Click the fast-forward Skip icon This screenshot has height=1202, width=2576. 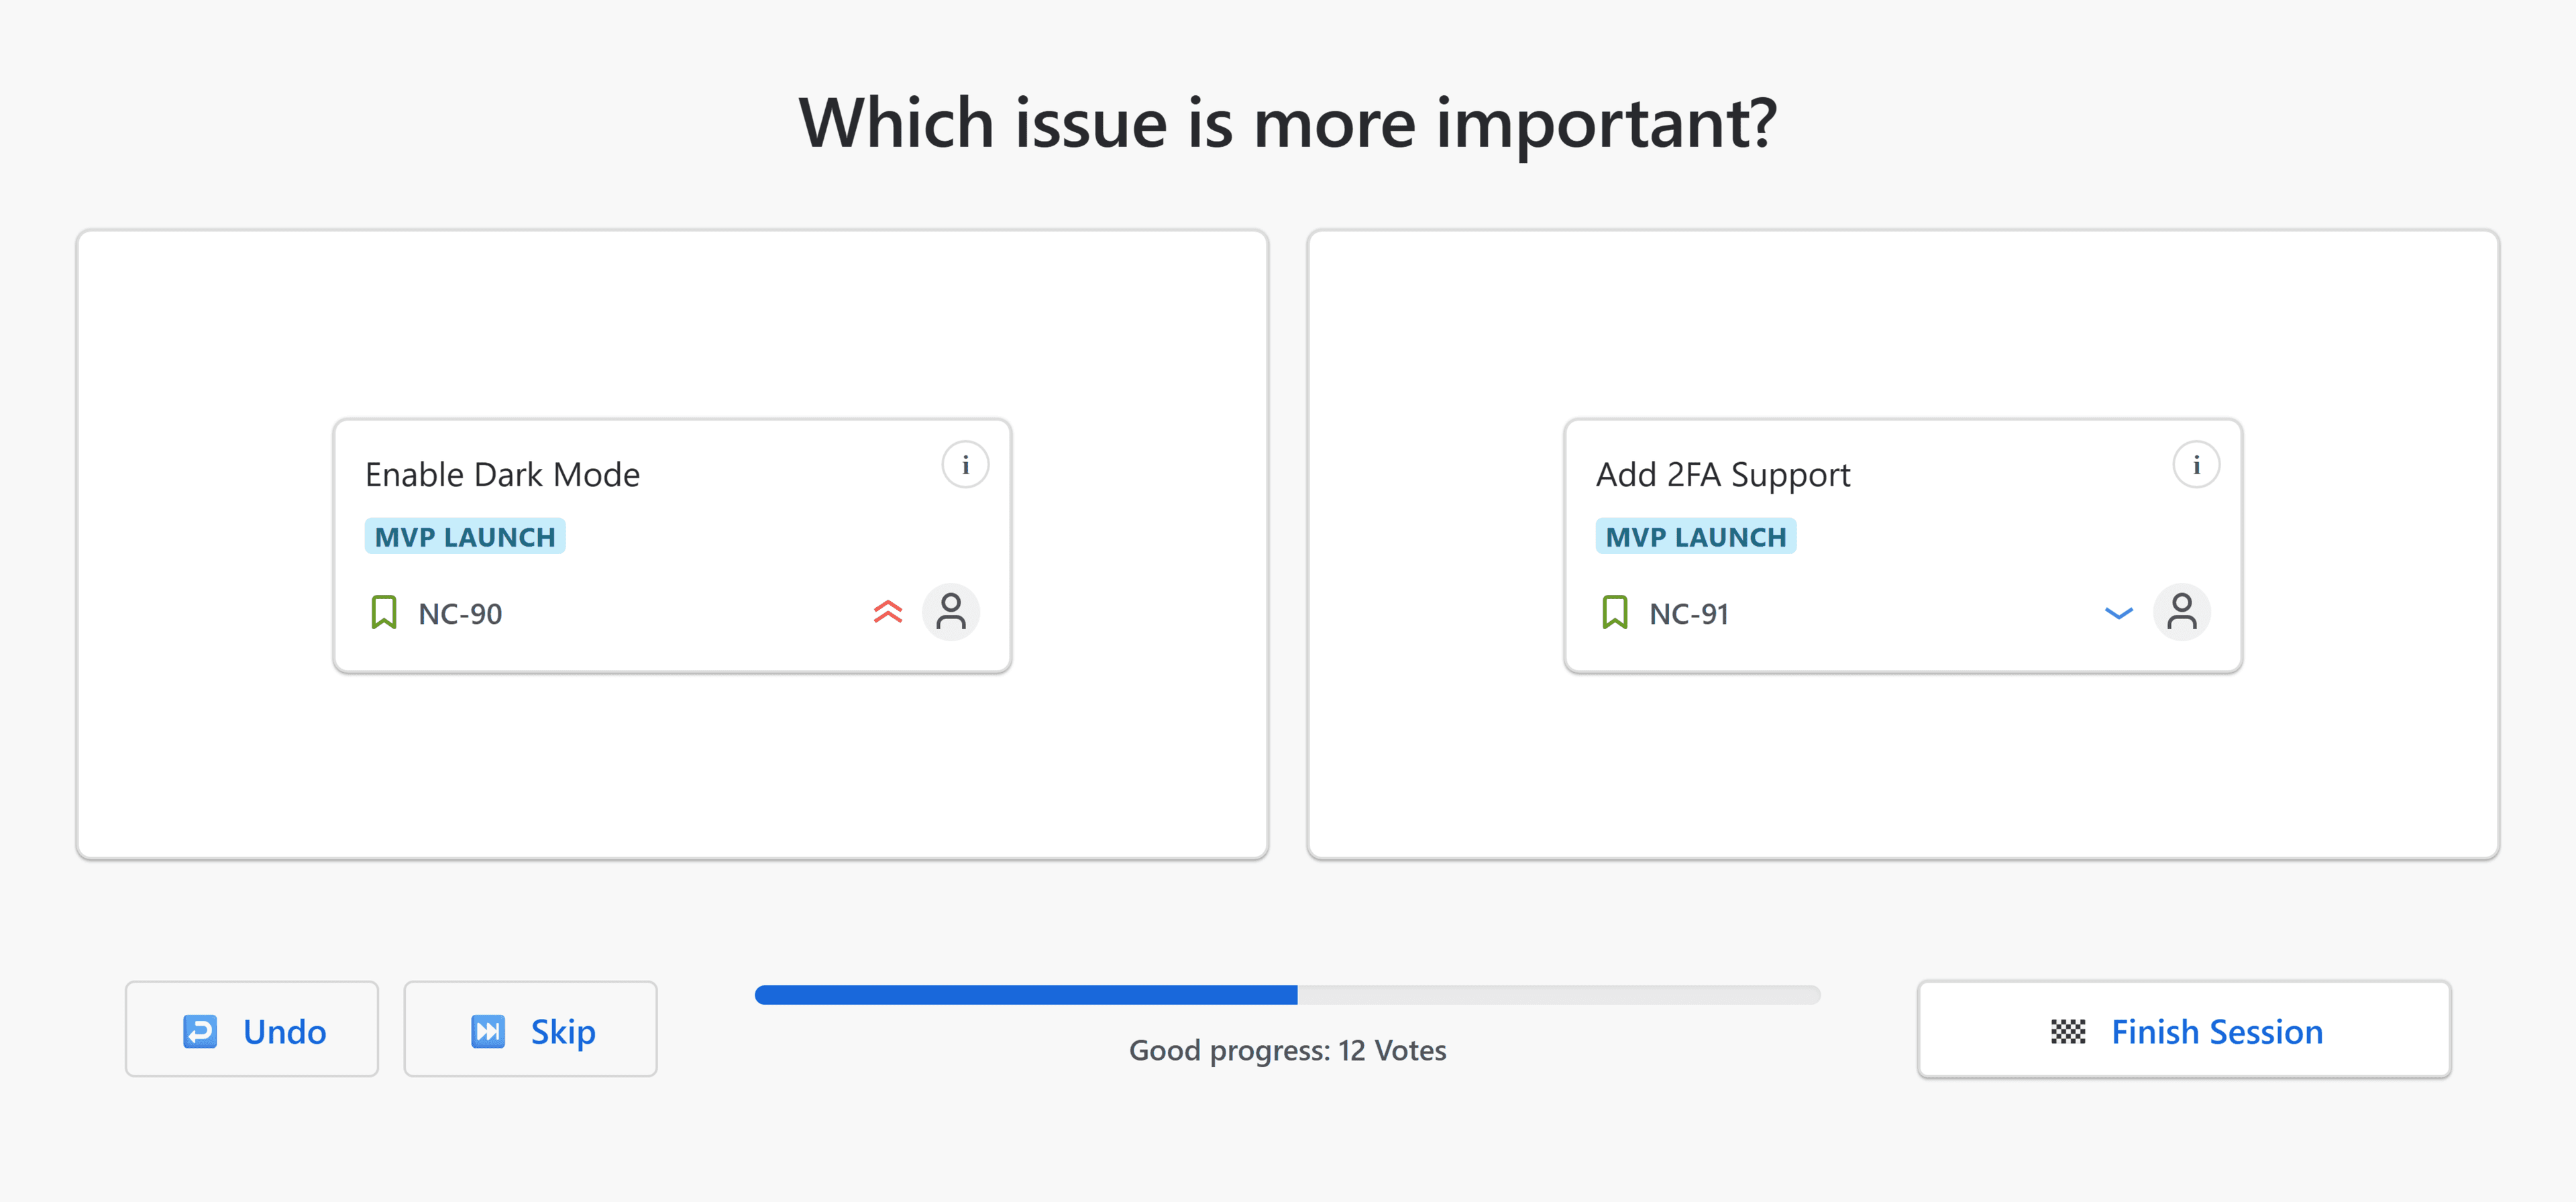488,1031
